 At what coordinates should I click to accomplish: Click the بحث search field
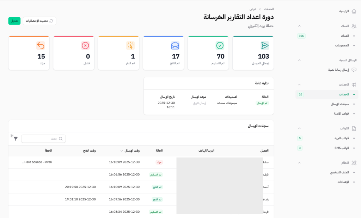[x=43, y=139]
